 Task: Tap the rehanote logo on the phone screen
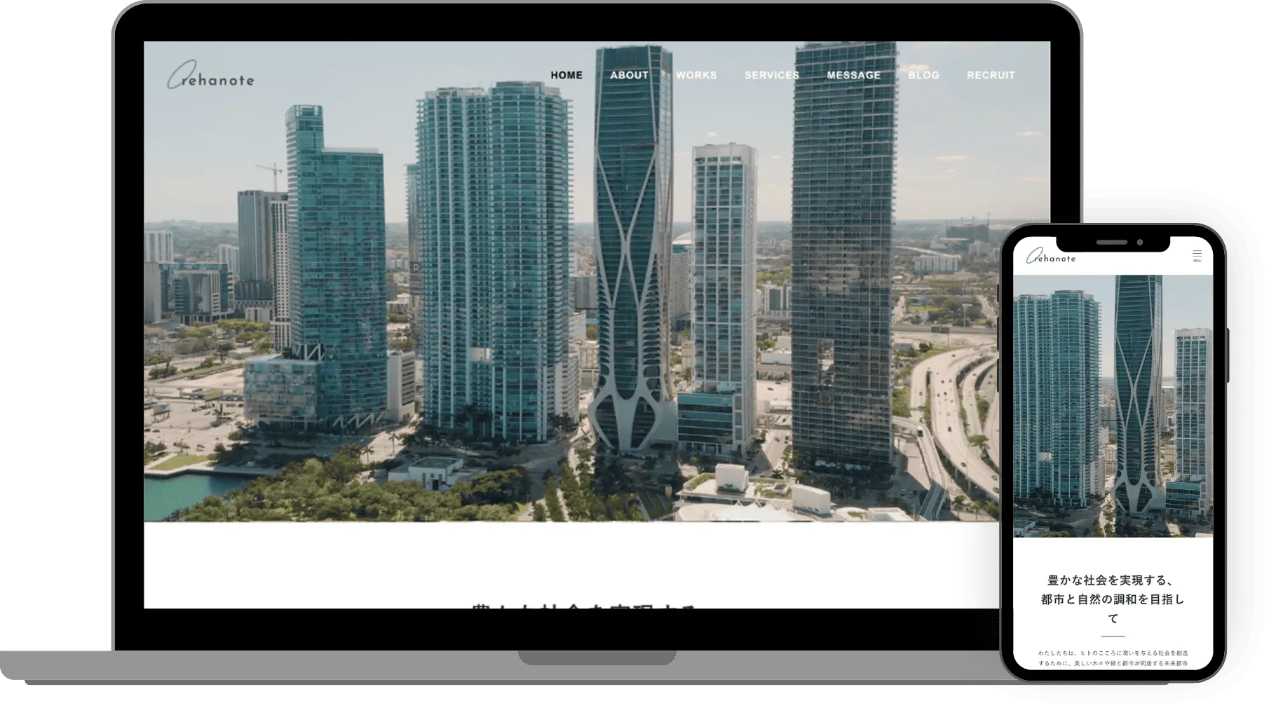coord(1050,256)
